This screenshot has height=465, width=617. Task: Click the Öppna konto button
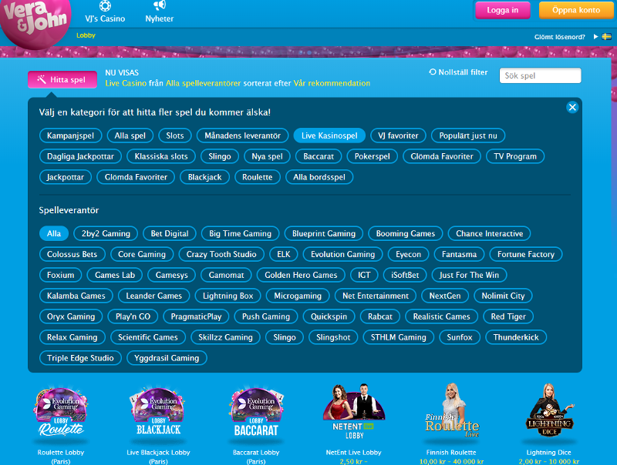pos(576,10)
